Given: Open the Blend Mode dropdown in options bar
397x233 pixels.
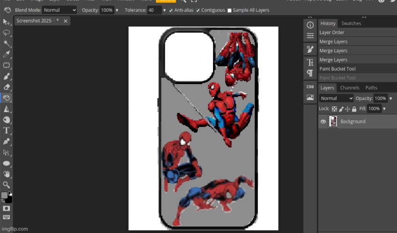Looking at the screenshot, I should (x=59, y=10).
